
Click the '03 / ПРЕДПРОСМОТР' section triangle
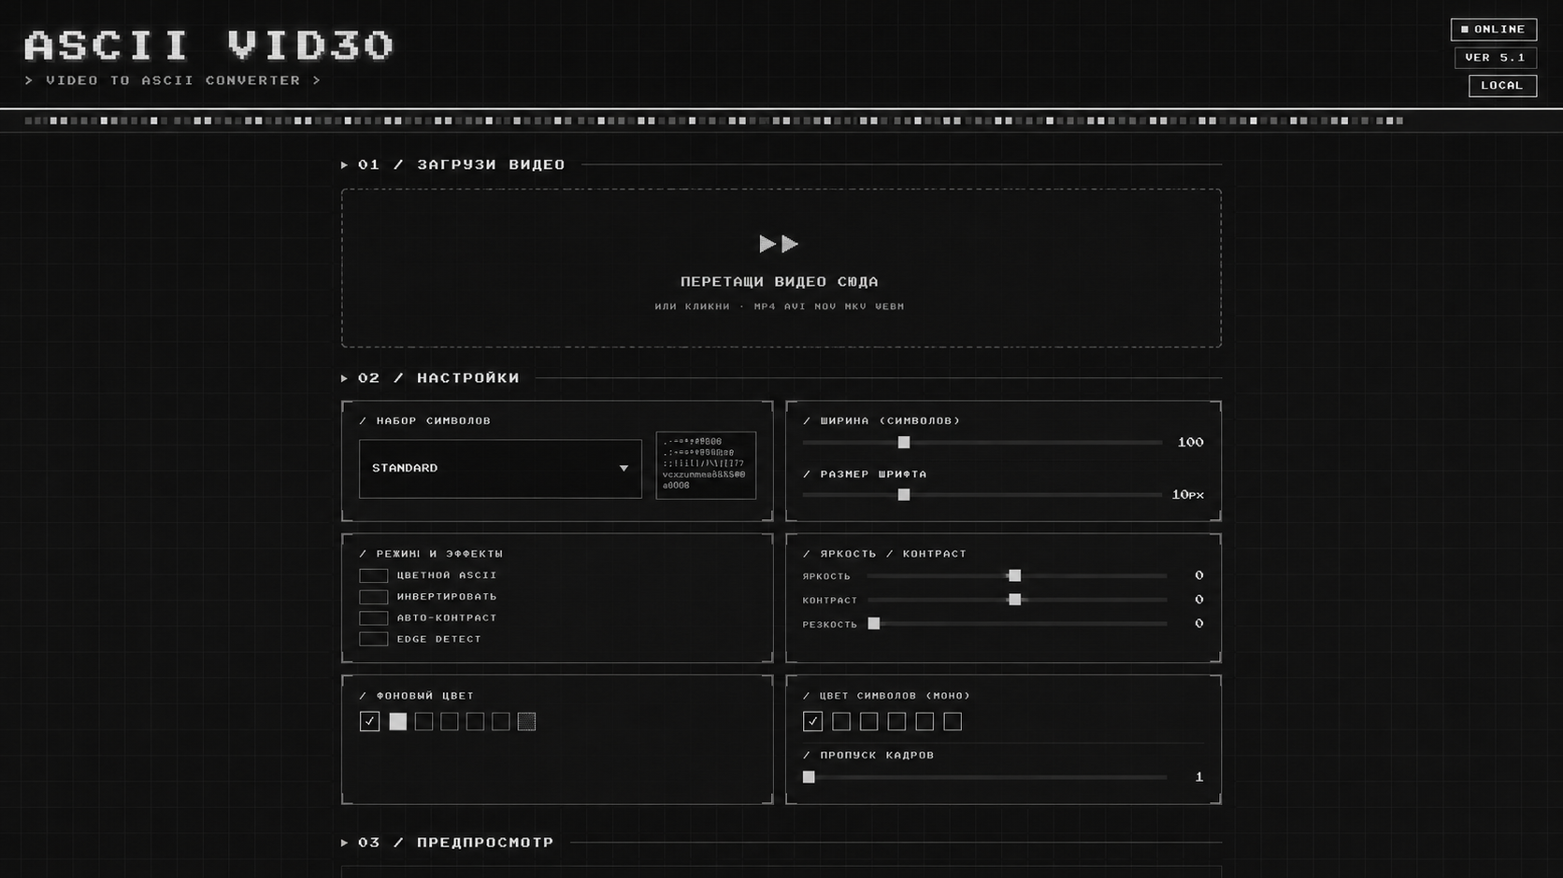(x=345, y=843)
